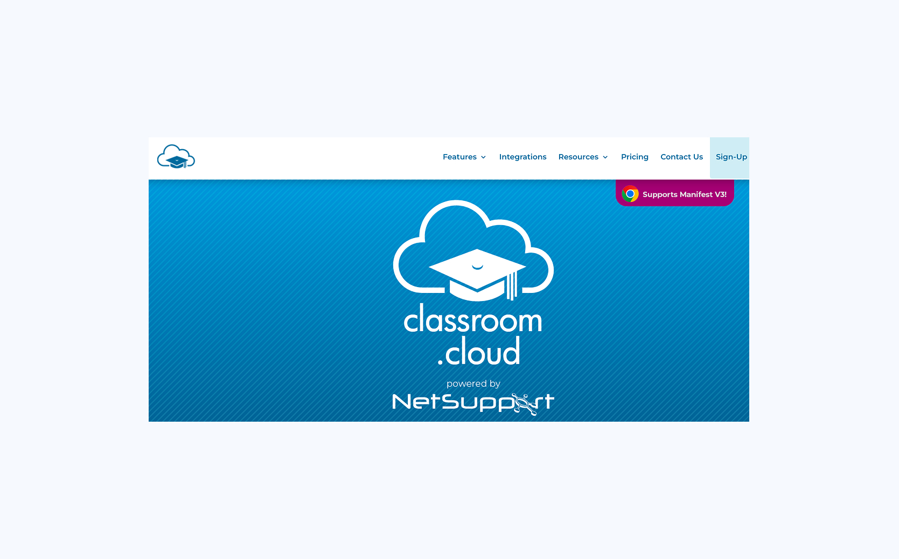The image size is (899, 559).
Task: Click the classroom.cloud logo in header
Action: [176, 157]
